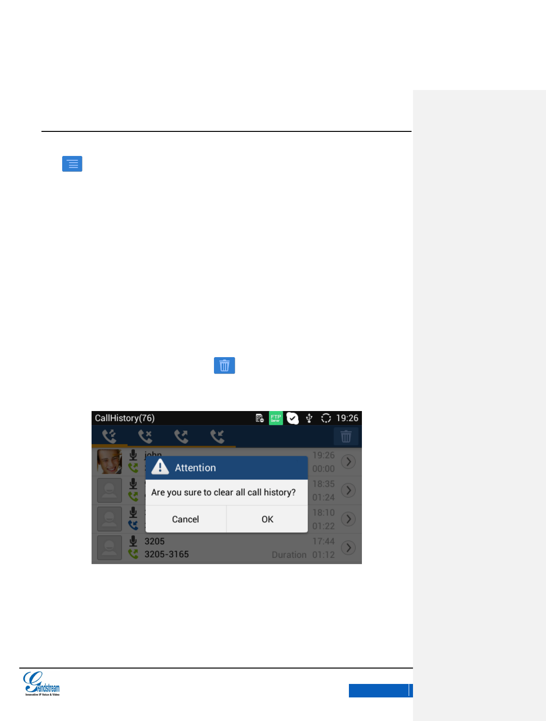Click the microphone icon in the 18:10 row
Viewport: 546px width, 721px height.
133,512
